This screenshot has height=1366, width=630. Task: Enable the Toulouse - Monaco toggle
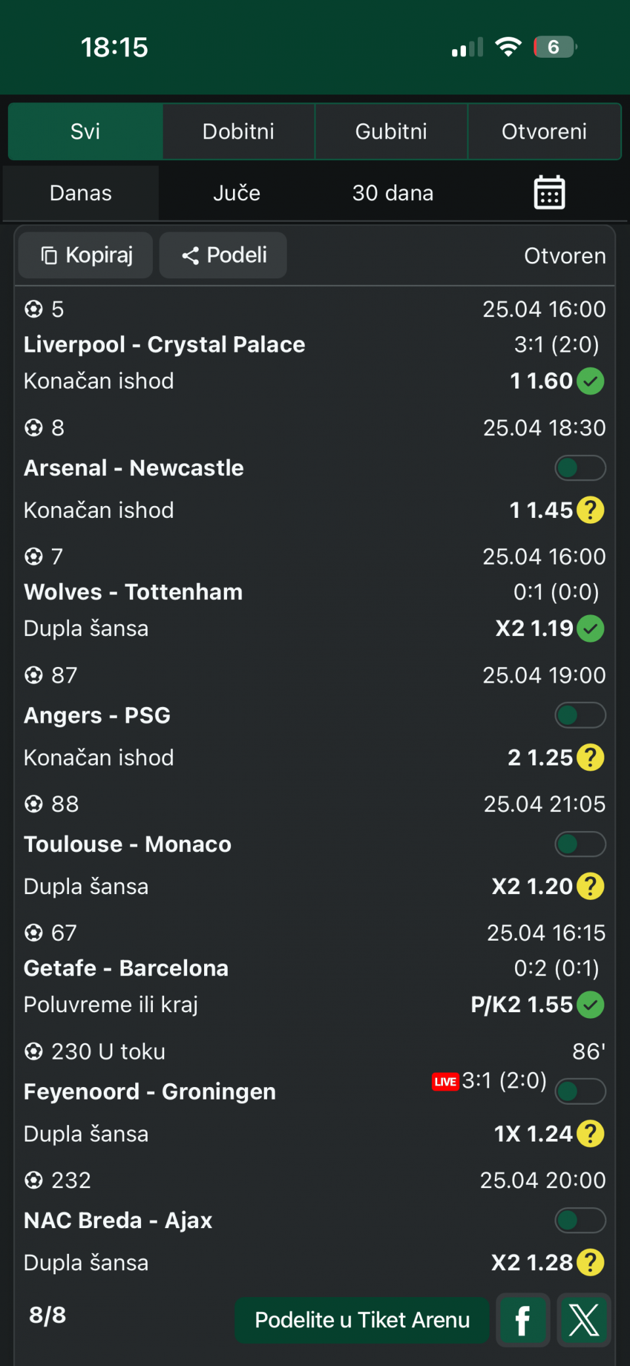[580, 844]
